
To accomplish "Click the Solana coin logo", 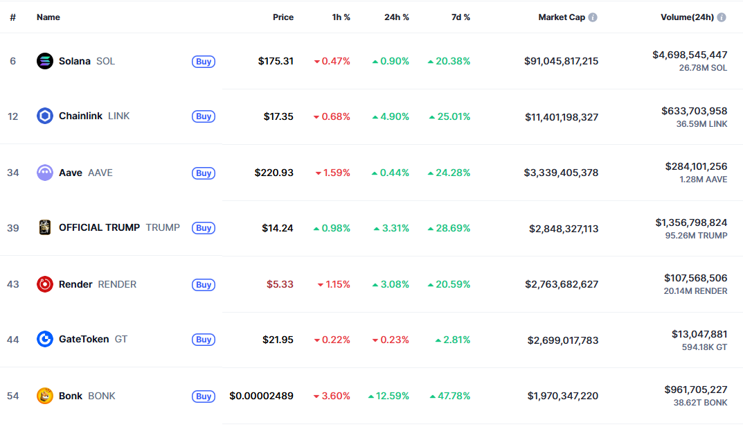I will point(45,61).
